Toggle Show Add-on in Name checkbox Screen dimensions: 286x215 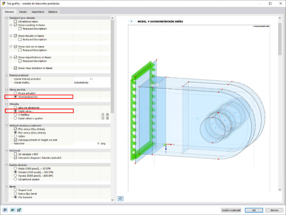[15, 47]
